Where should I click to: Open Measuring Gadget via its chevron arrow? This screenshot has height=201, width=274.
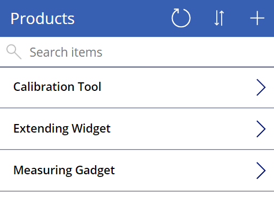click(x=261, y=171)
